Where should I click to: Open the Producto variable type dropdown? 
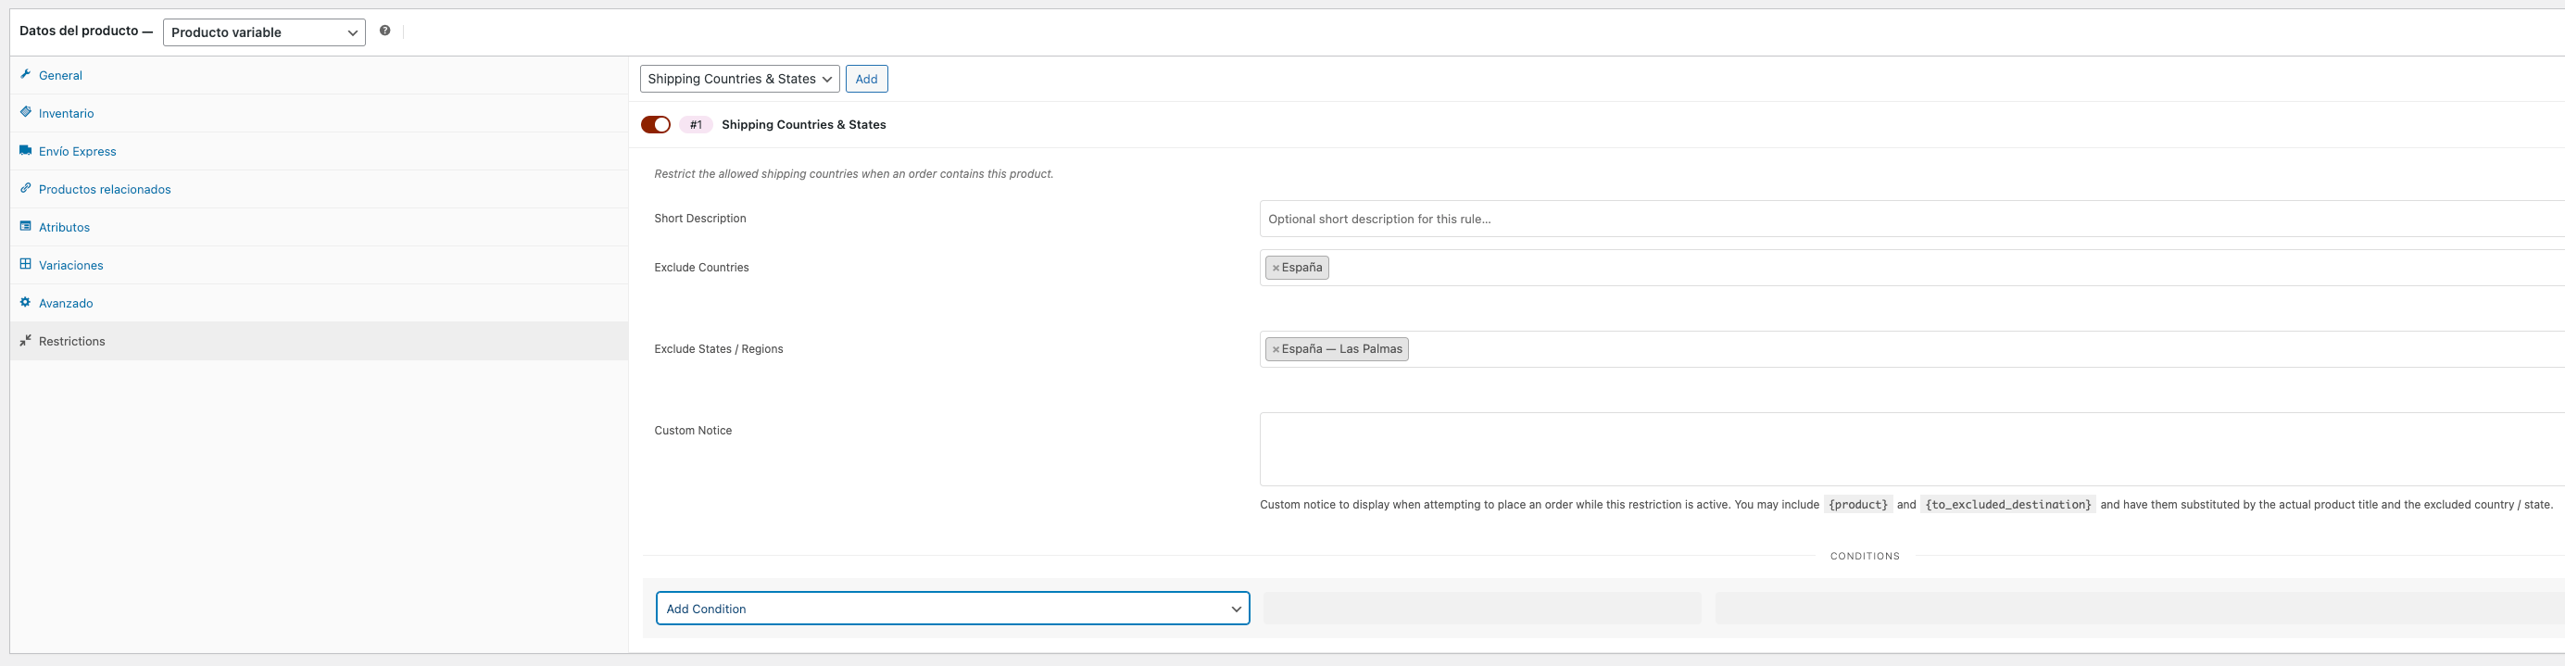click(264, 31)
